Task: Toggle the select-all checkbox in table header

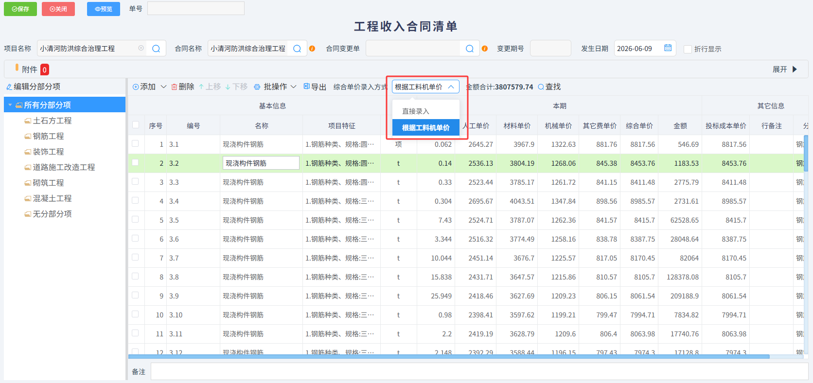Action: 136,125
